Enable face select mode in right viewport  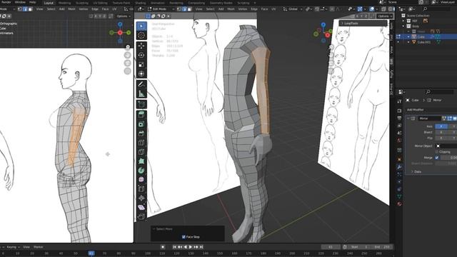click(190, 9)
